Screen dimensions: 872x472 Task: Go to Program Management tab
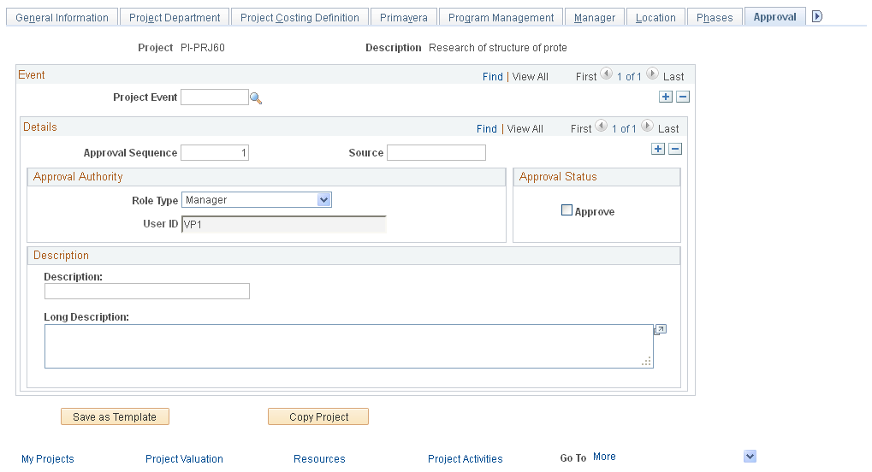[501, 17]
